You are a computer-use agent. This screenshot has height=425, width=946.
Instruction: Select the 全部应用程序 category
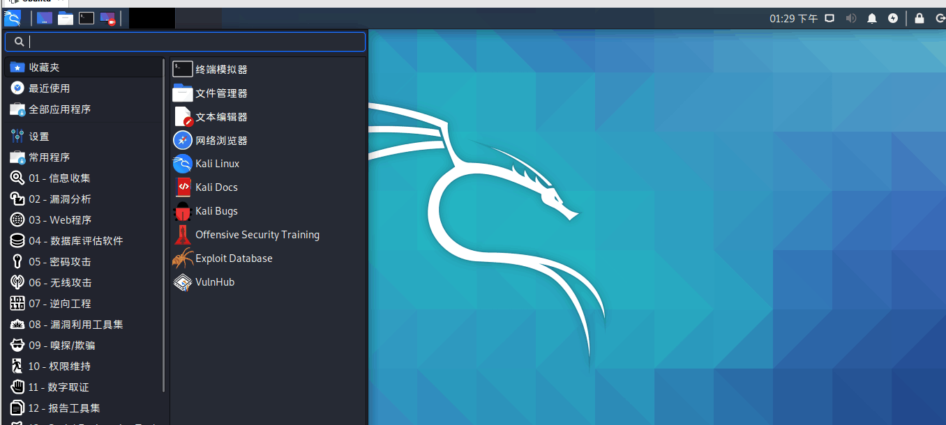[84, 109]
